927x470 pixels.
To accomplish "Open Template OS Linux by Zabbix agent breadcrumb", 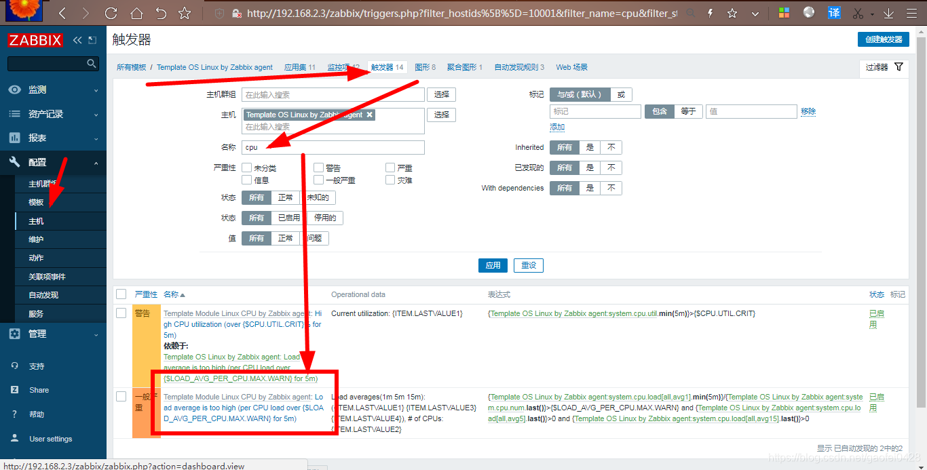I will coord(214,67).
